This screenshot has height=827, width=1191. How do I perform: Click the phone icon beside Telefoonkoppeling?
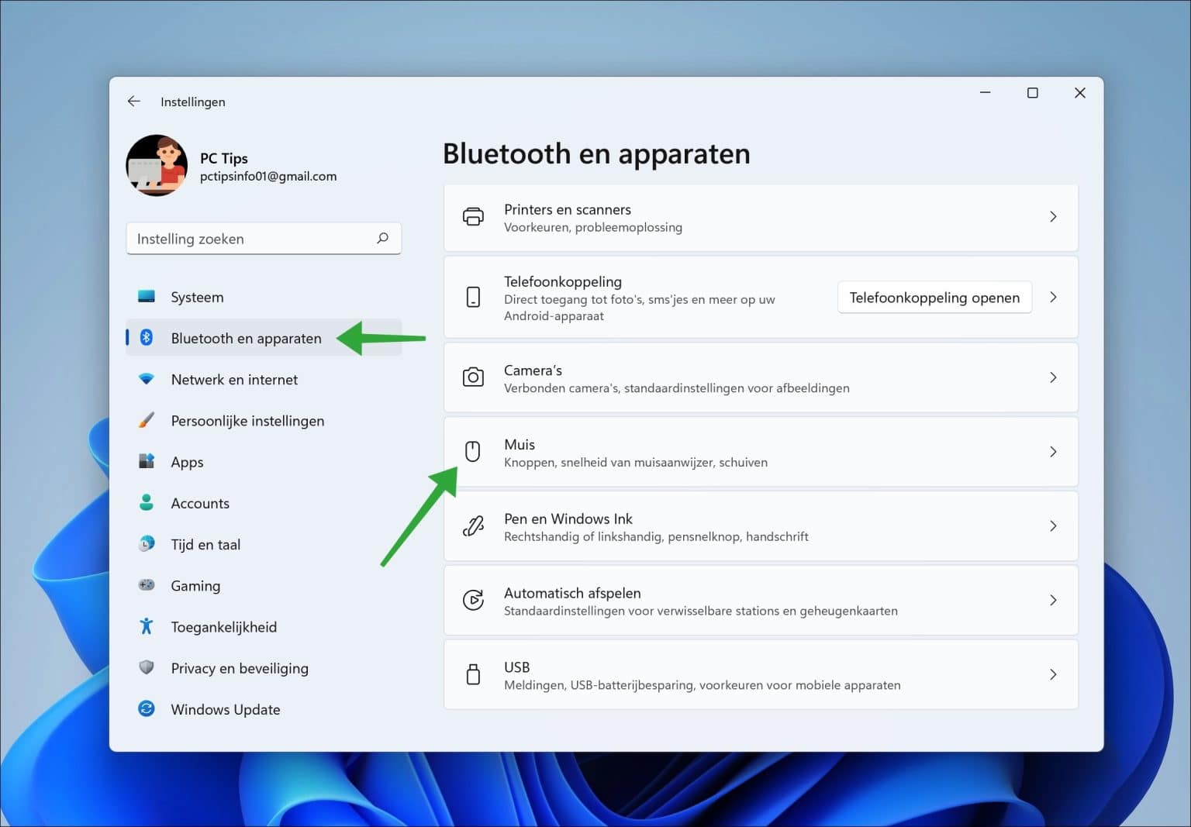(x=473, y=297)
